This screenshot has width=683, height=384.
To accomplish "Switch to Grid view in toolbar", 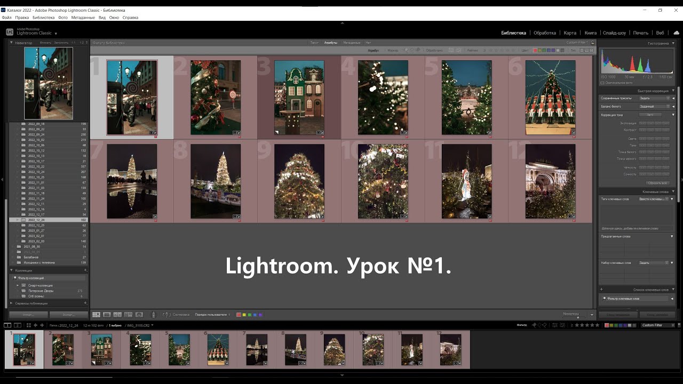I will (96, 315).
